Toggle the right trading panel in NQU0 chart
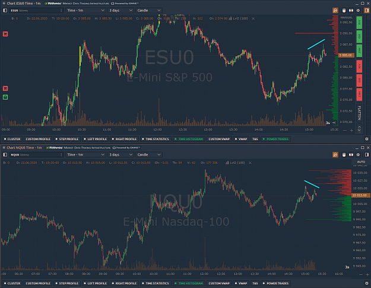Viewport: 371px width, 288px height. click(367, 155)
